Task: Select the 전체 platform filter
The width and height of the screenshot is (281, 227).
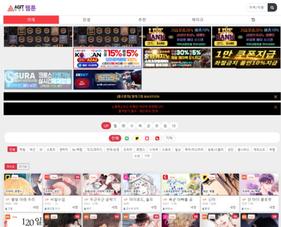Action: tap(115, 138)
